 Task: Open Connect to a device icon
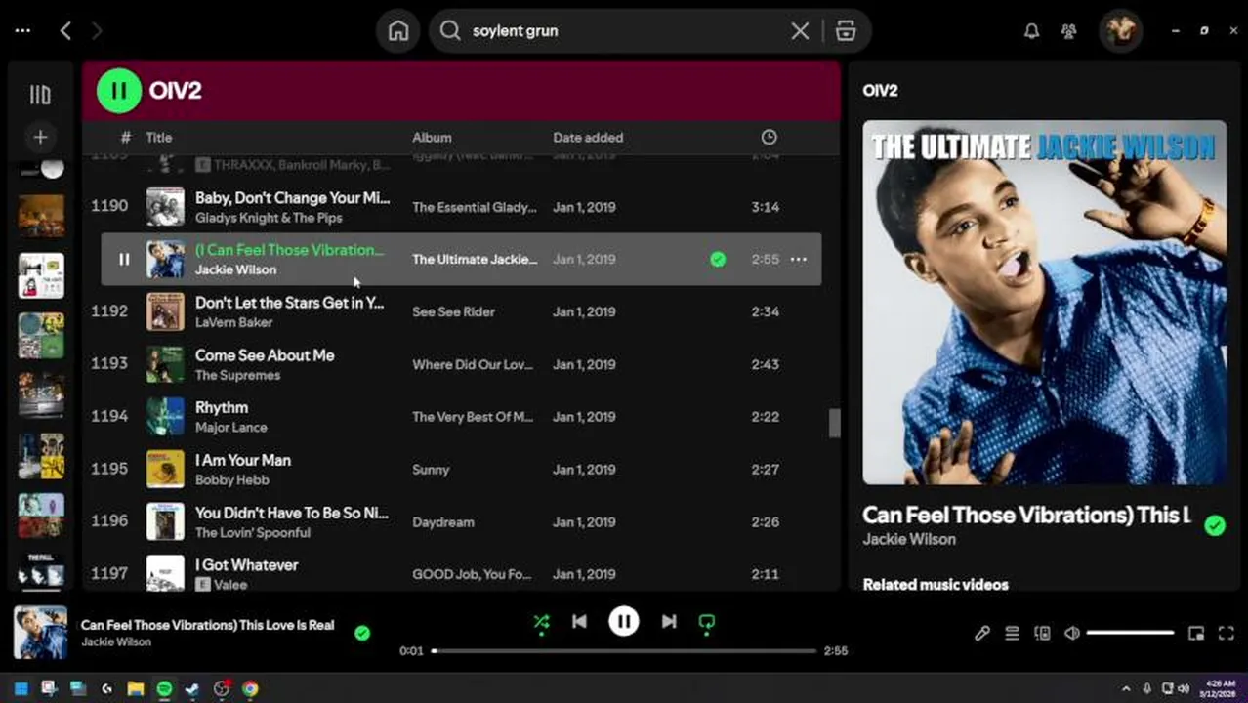[x=1042, y=634]
